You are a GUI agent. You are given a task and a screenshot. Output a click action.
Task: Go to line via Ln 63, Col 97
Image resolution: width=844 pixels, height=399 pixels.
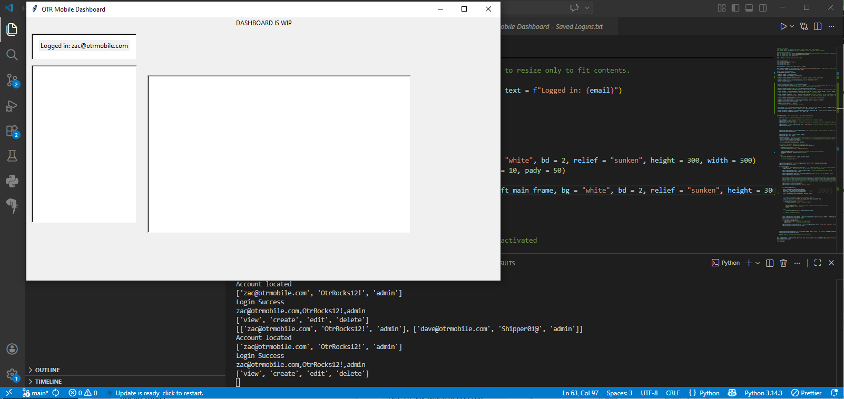tap(580, 393)
